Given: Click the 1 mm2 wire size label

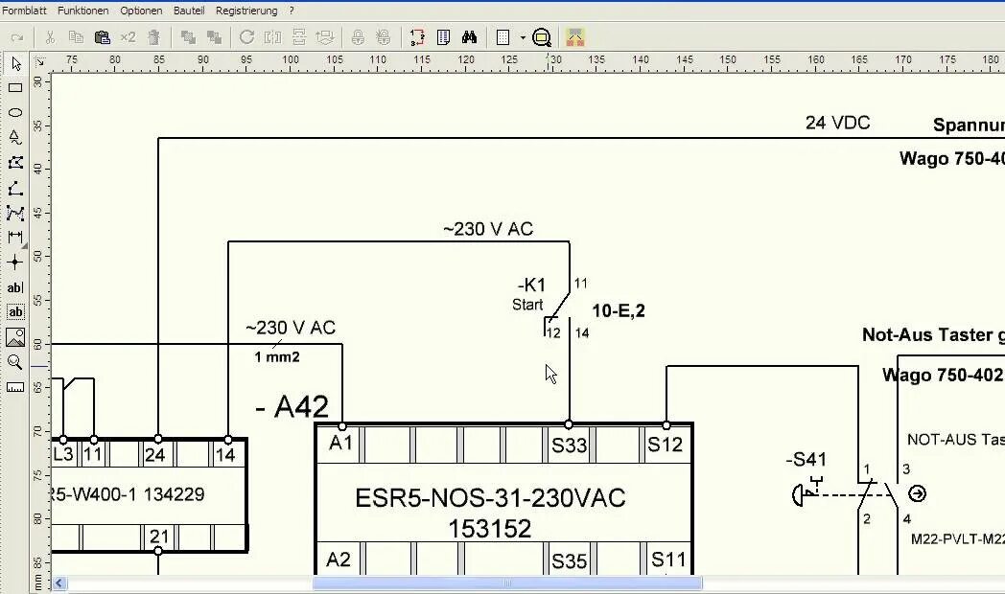Looking at the screenshot, I should [277, 357].
